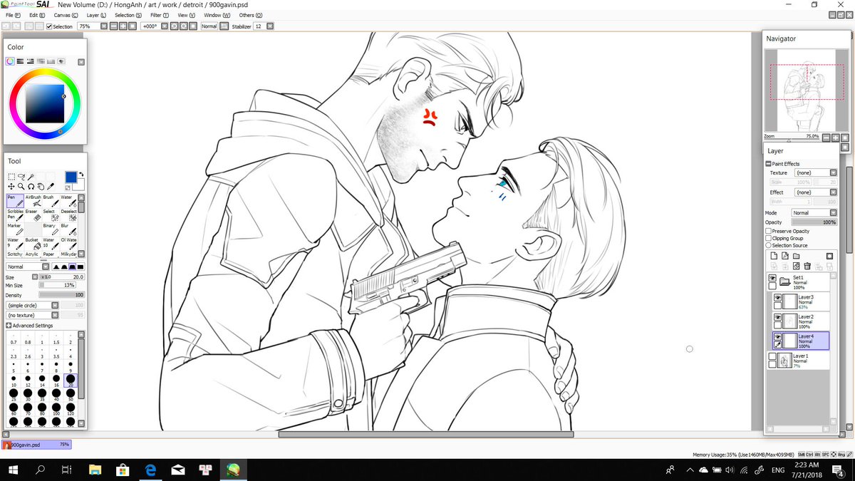This screenshot has height=481, width=855.
Task: Show the color wheel panel
Action: (x=11, y=62)
